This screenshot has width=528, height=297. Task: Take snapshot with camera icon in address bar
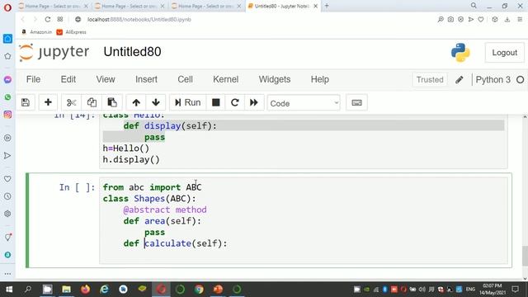(x=450, y=20)
